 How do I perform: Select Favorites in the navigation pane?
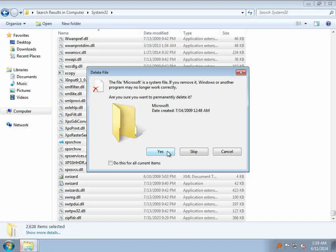pos(18,35)
